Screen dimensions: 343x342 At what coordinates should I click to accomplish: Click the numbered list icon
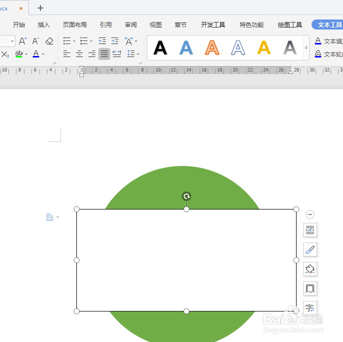point(84,41)
